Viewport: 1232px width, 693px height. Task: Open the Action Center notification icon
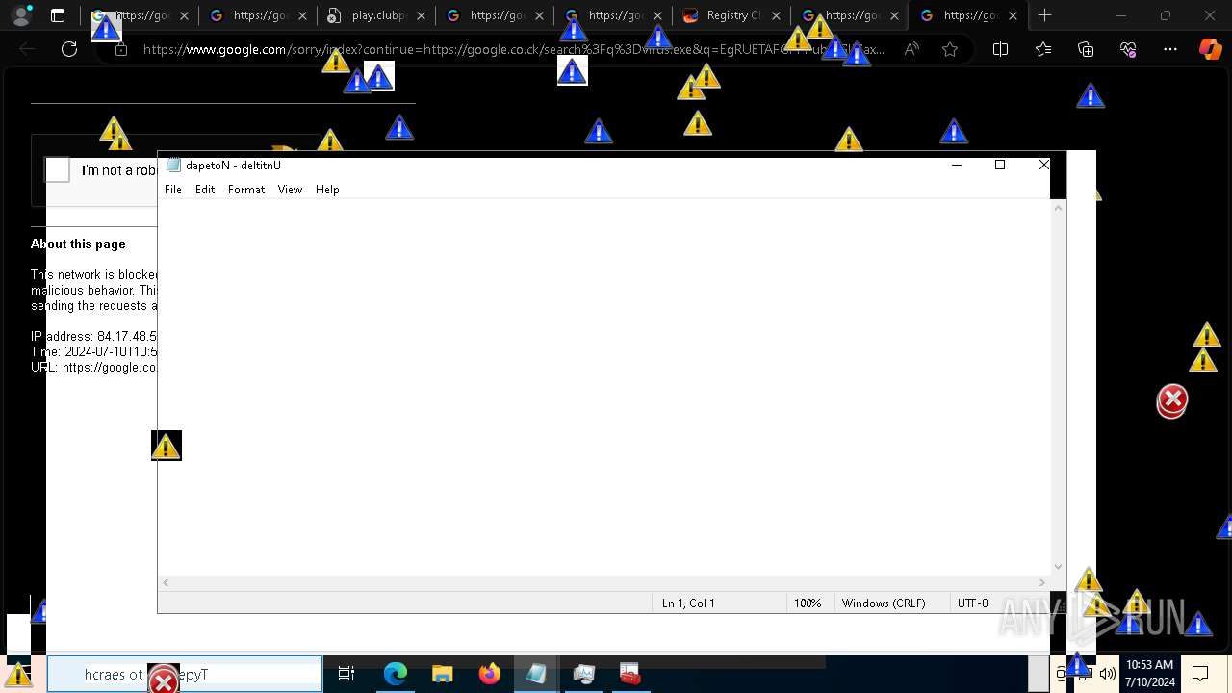(x=1200, y=674)
